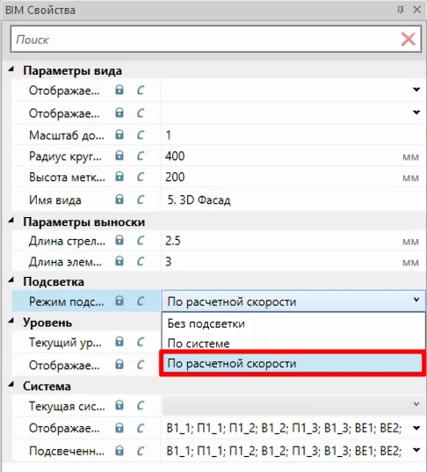
Task: Collapse the Уровень section
Action: pyautogui.click(x=11, y=322)
